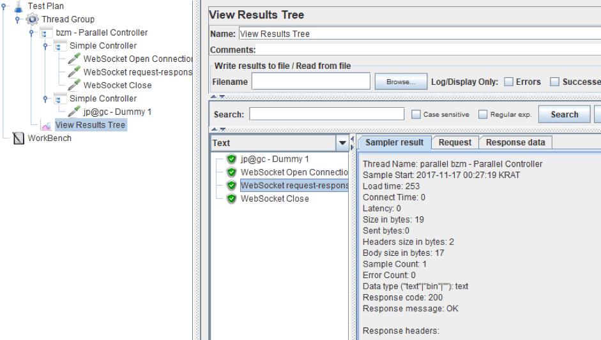This screenshot has width=601, height=340.
Task: Enable the Successes only checkbox
Action: (x=554, y=82)
